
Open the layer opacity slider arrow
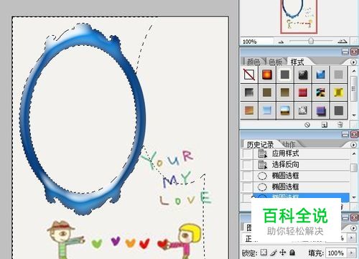pyautogui.click(x=352, y=238)
